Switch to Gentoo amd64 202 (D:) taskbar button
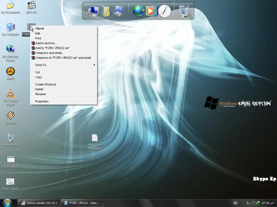This screenshot has height=207, width=277. (x=39, y=203)
